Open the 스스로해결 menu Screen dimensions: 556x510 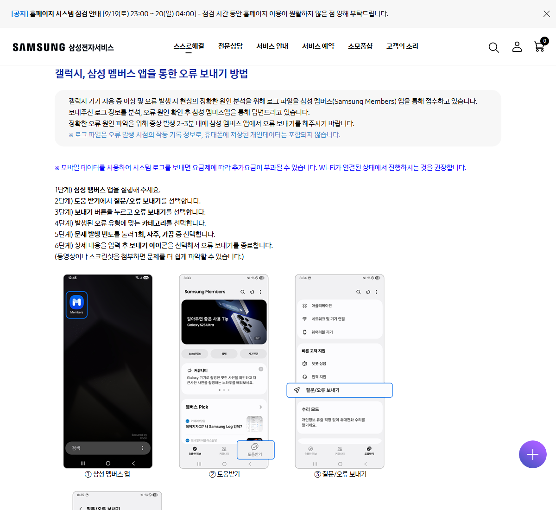pos(189,46)
